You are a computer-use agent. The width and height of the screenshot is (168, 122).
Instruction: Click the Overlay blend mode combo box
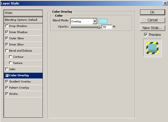84,21
